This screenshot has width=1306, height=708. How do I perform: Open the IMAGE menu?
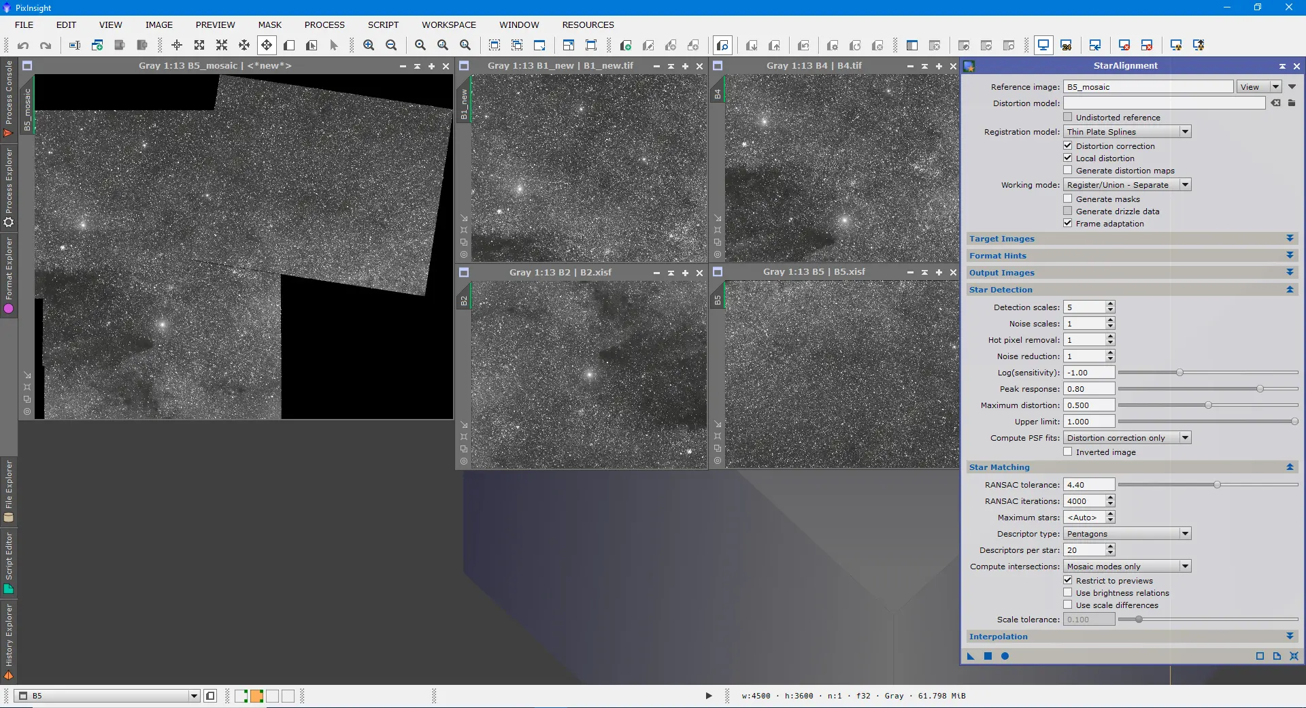tap(159, 24)
